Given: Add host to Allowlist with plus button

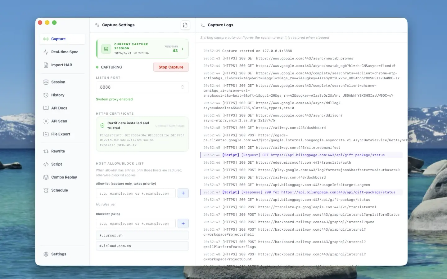Looking at the screenshot, I should (x=183, y=193).
